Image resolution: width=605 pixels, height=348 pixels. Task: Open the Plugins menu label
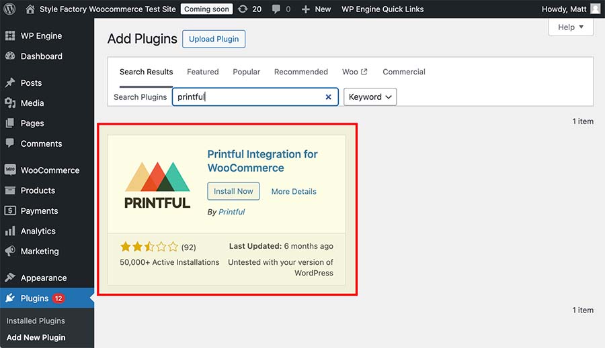35,298
